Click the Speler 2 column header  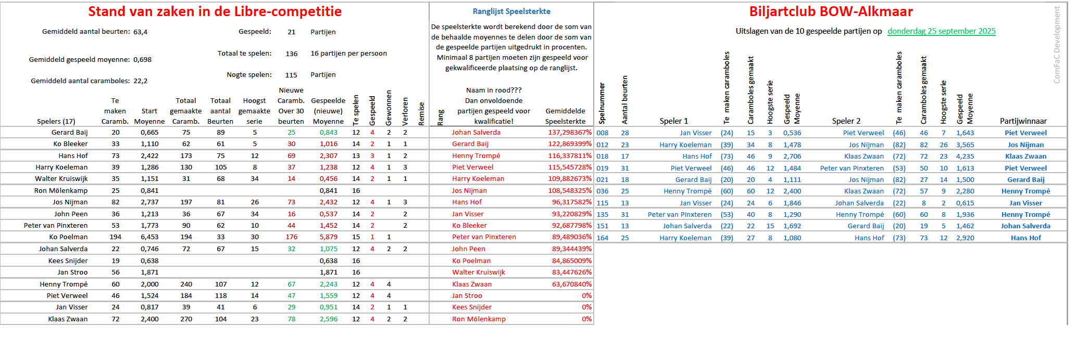point(846,121)
